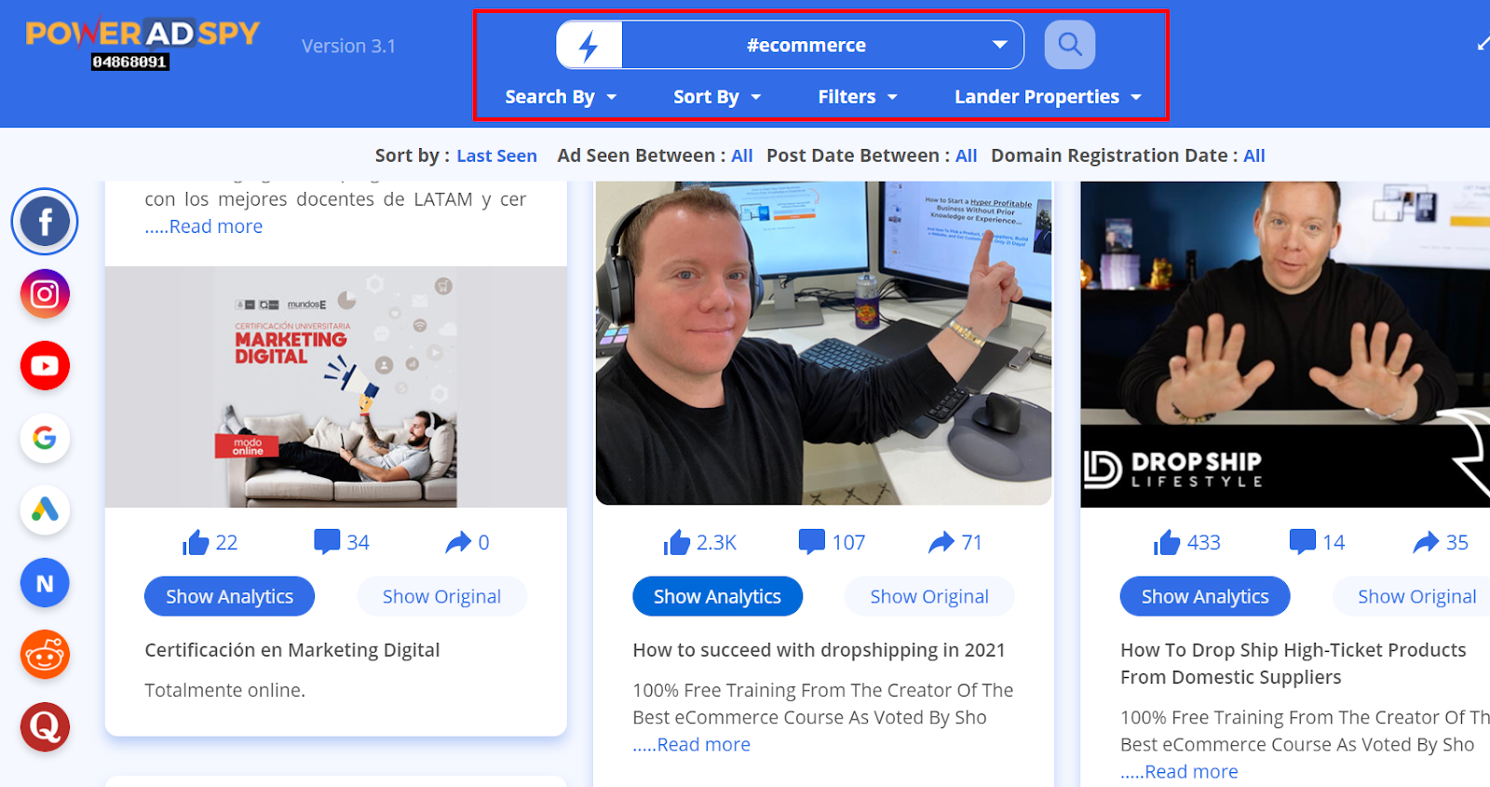Open the man with headphones ad image
Image resolution: width=1490 pixels, height=787 pixels.
coord(824,343)
